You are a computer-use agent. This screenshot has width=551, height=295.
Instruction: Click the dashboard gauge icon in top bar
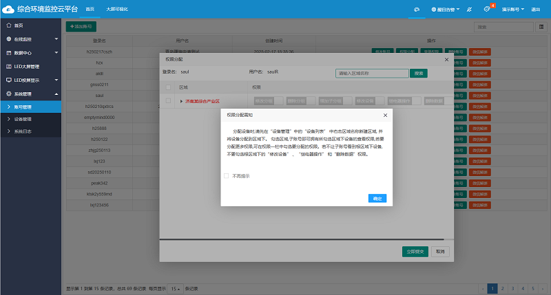[x=416, y=10]
